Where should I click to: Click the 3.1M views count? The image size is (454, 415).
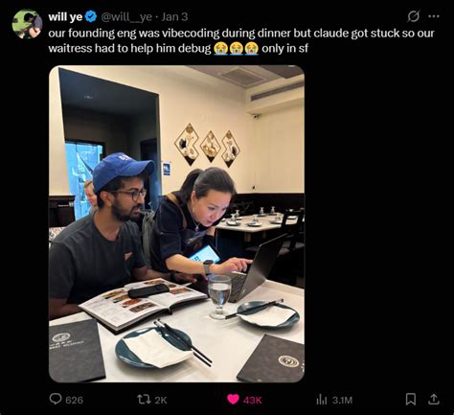pyautogui.click(x=342, y=400)
